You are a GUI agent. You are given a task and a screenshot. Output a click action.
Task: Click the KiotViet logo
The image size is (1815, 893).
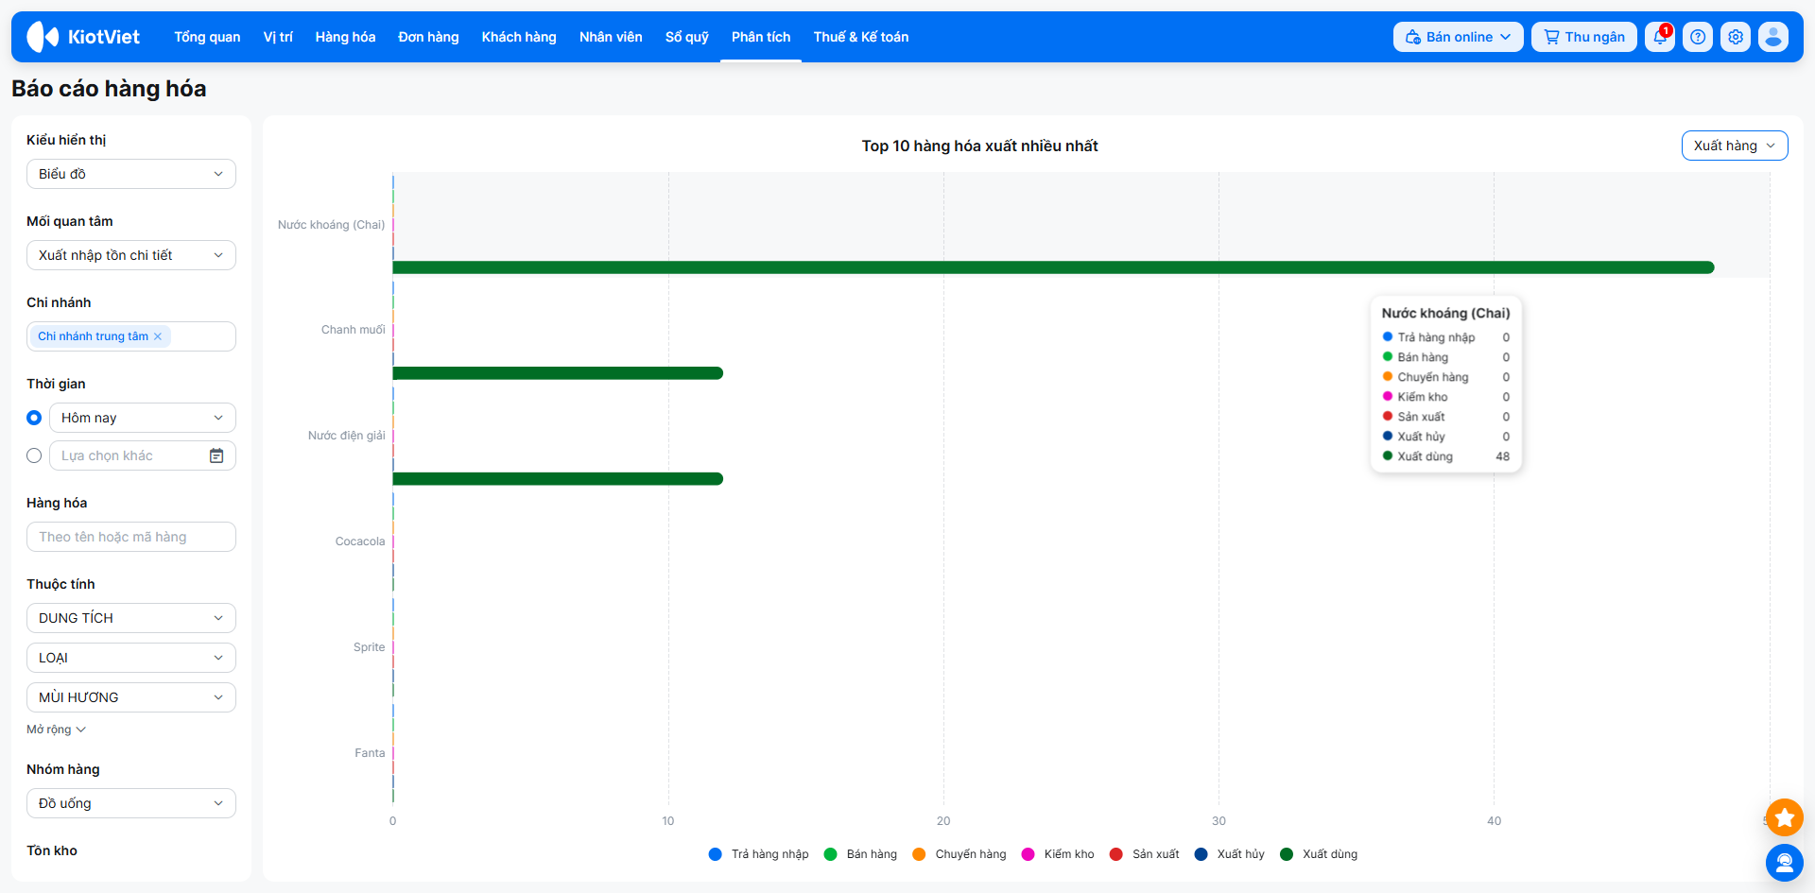coord(83,37)
